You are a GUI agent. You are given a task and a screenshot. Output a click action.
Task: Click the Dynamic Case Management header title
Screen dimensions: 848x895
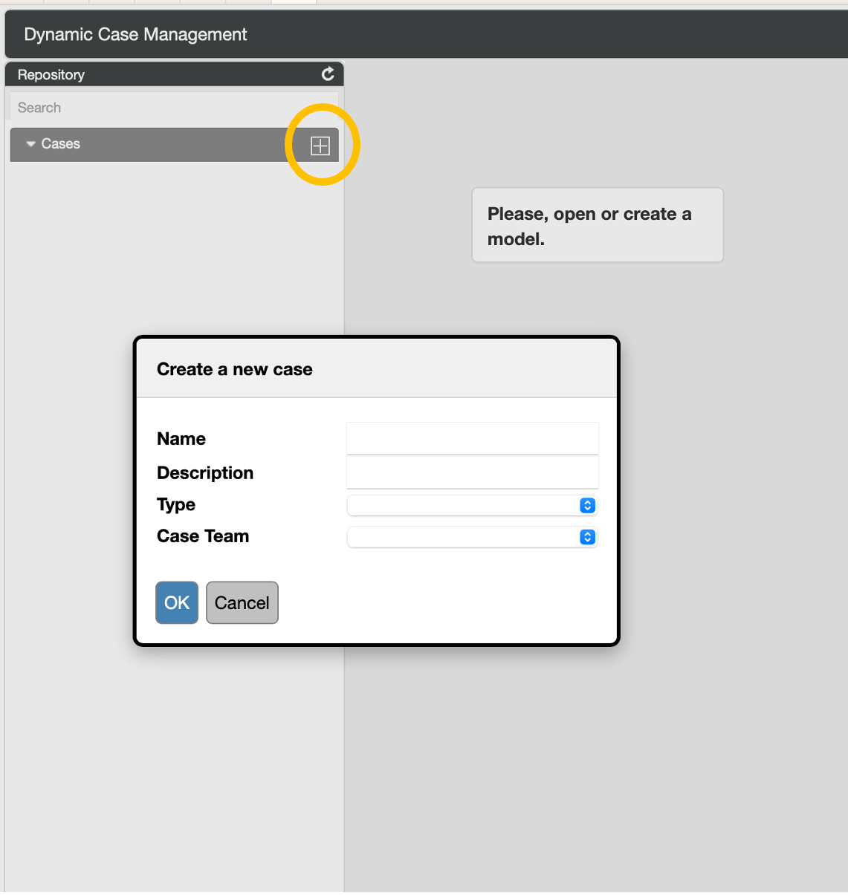pos(135,35)
